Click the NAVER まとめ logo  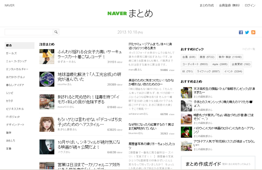tap(130, 13)
